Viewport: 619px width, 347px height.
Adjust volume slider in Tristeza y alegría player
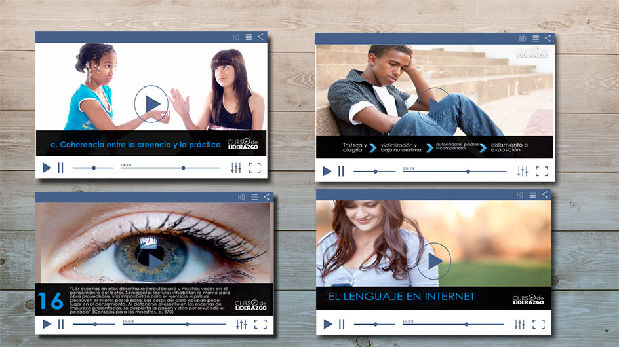374,172
